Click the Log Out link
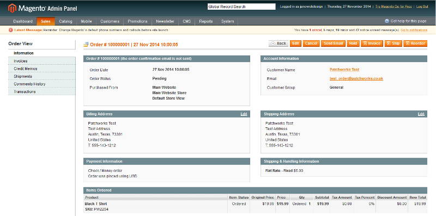The height and width of the screenshot is (216, 436). pos(422,7)
